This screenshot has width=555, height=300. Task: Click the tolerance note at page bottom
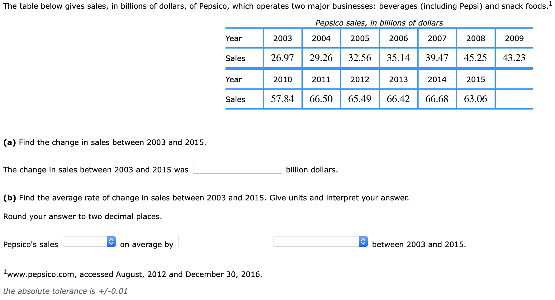pyautogui.click(x=65, y=291)
